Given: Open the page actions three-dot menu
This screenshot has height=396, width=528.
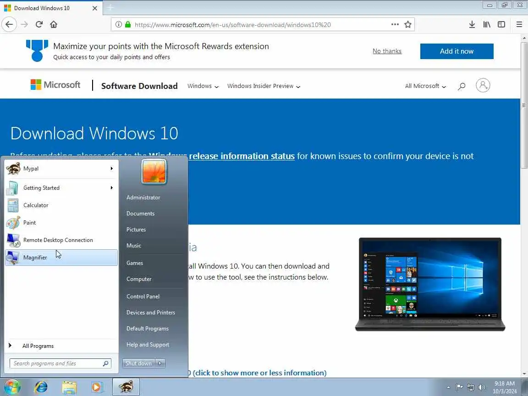Looking at the screenshot, I should (x=395, y=24).
